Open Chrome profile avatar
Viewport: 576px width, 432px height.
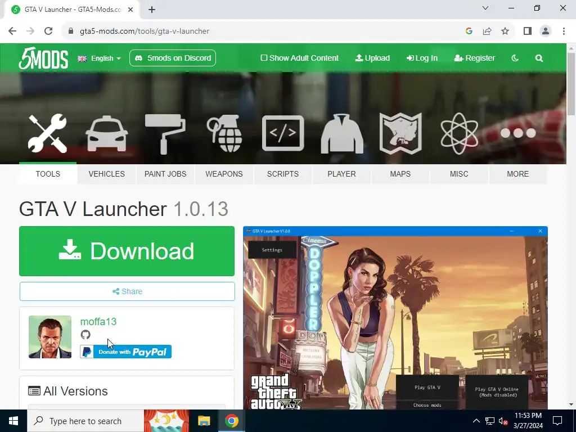[546, 31]
